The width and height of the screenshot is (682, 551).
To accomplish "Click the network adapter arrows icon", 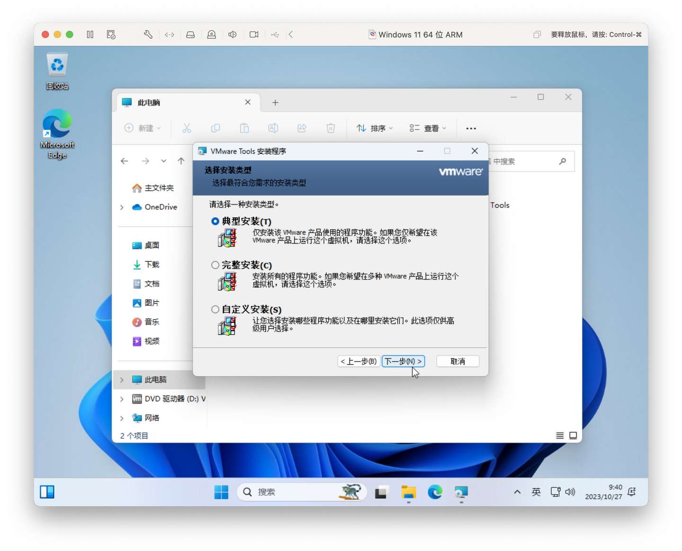I will point(170,35).
